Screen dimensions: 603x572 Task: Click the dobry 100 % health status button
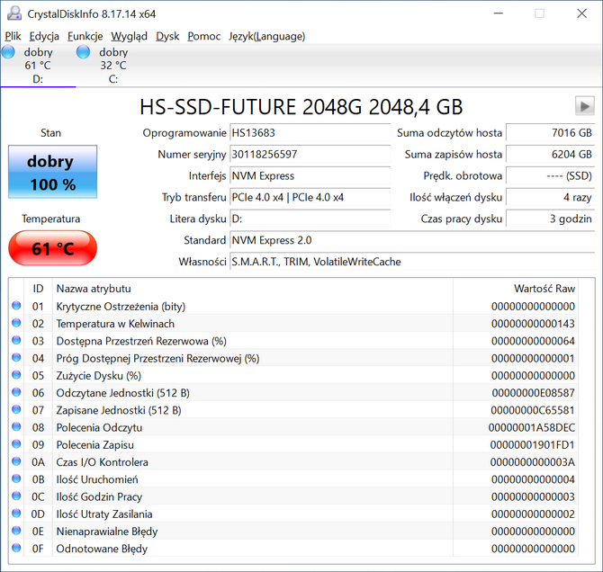pos(53,172)
